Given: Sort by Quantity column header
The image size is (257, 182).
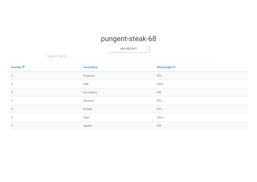Looking at the screenshot, I should point(16,67).
